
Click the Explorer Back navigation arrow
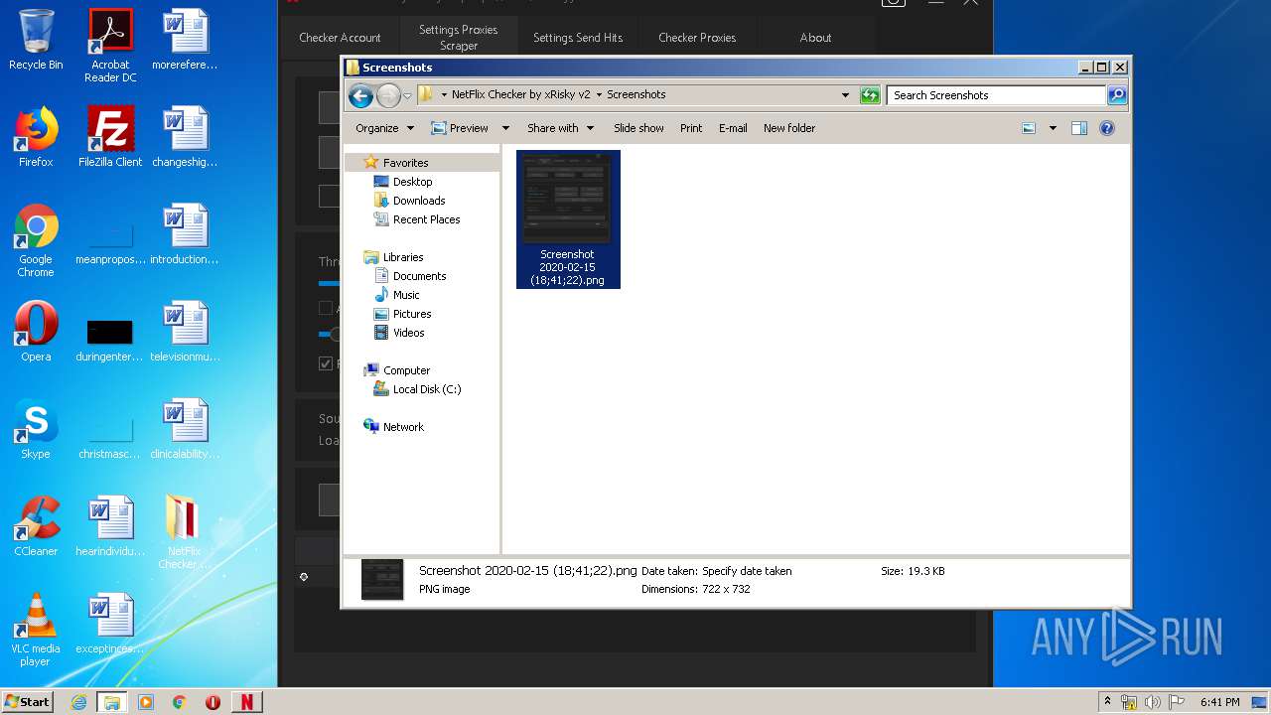tap(360, 95)
